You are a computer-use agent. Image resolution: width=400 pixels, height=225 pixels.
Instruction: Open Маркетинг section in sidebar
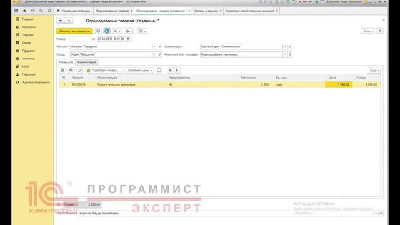point(29,27)
